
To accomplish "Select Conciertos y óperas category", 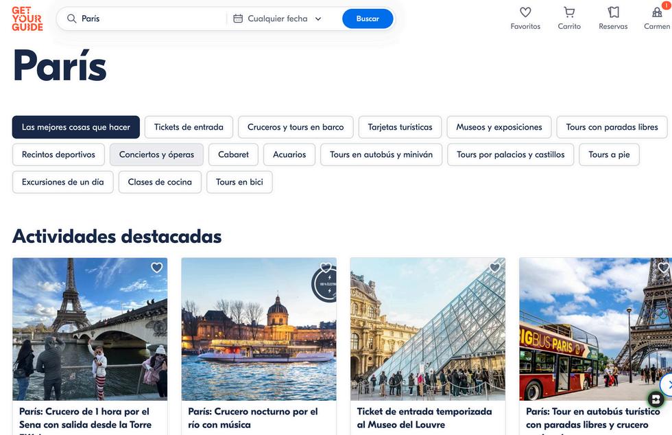I will tap(156, 154).
